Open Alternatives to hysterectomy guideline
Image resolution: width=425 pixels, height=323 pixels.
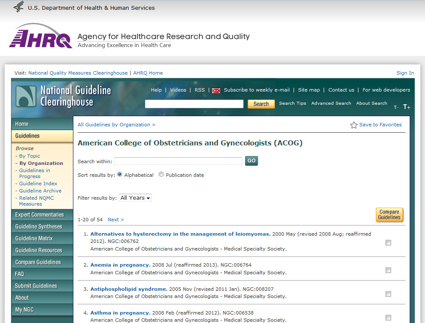(180, 234)
